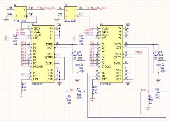Viewport: 170px width, 121px height.
Task: Select the U7 AD9850BRS chip body
Action: pos(43,54)
